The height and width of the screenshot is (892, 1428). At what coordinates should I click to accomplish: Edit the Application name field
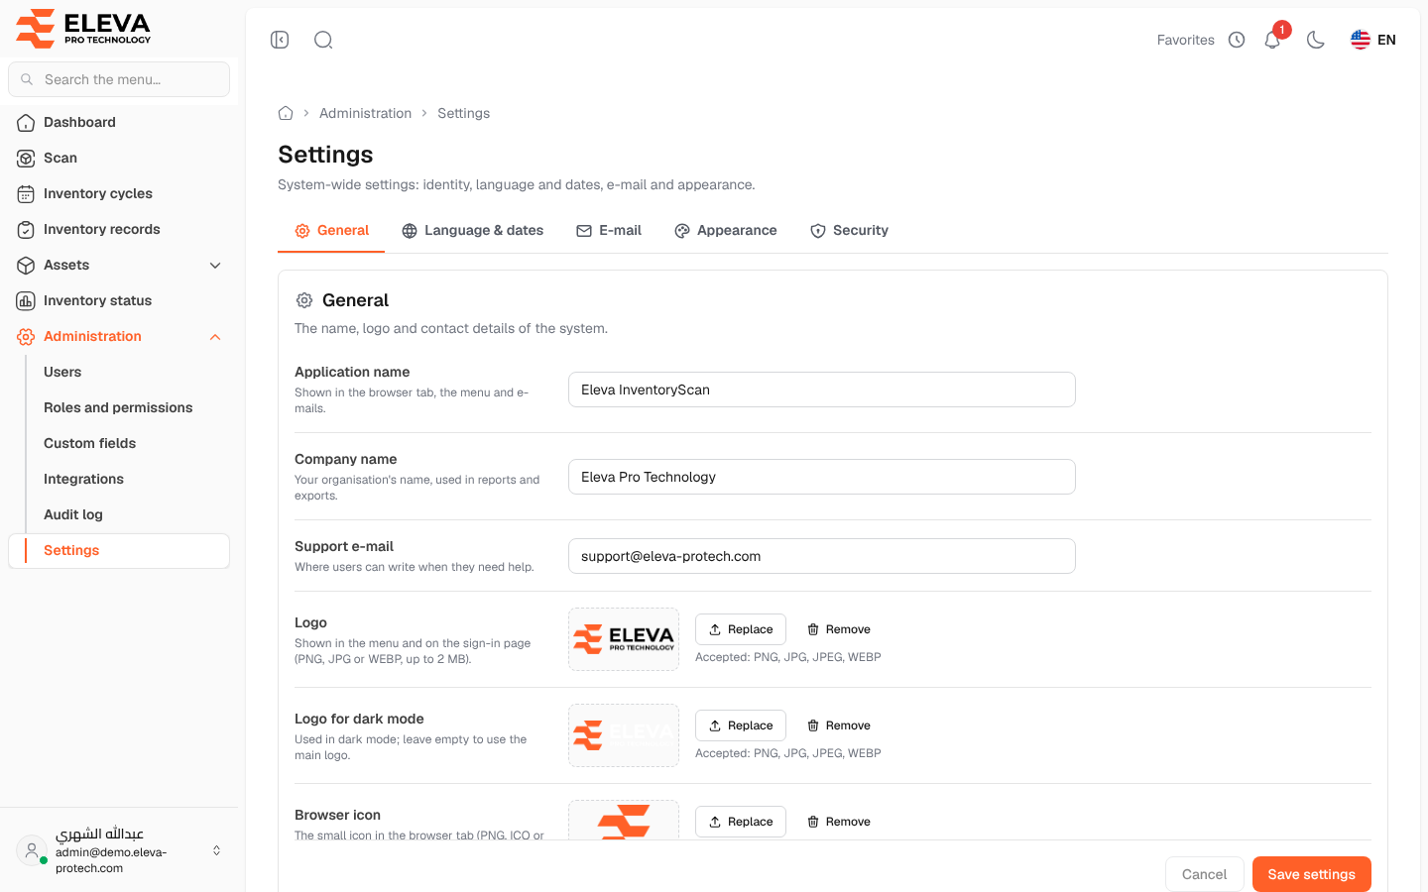pyautogui.click(x=822, y=390)
